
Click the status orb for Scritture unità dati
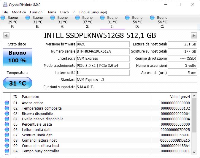click(x=7, y=135)
